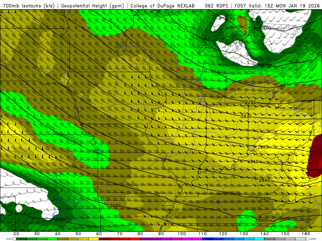The image size is (322, 241).
Task: Click the '06Z RDPS' model run label
Action: [216, 6]
